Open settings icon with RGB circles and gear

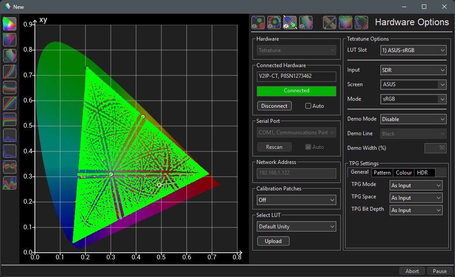258,23
